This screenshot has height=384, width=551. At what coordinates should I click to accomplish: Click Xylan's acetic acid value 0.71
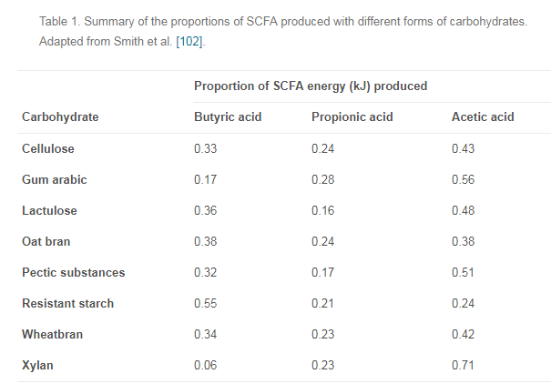[464, 365]
